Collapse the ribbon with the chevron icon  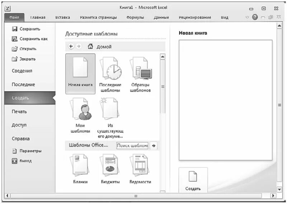tap(247, 17)
